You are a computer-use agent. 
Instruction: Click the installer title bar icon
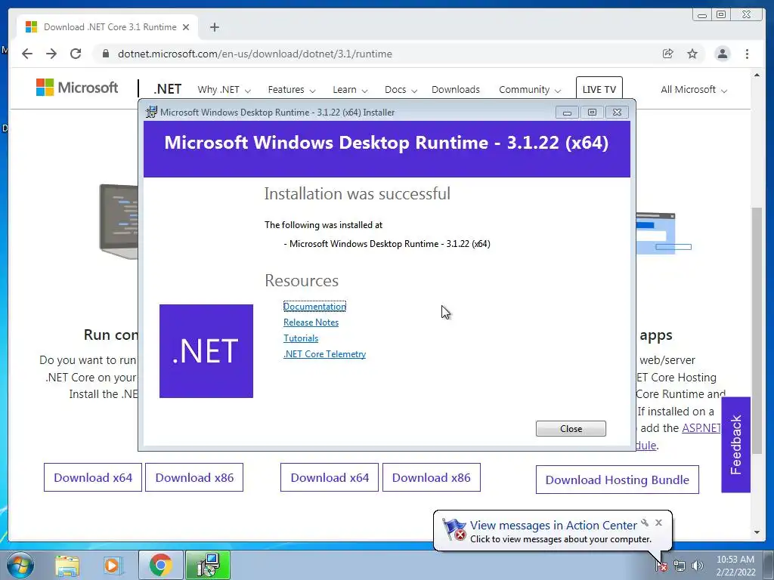tap(151, 112)
